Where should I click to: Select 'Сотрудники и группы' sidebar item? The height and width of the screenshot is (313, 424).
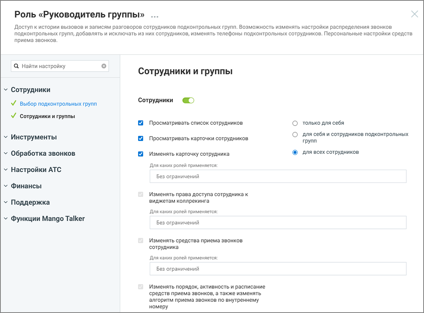click(47, 116)
